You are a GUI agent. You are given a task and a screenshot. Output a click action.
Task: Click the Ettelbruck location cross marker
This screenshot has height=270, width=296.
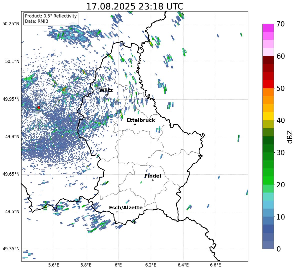click(x=135, y=124)
